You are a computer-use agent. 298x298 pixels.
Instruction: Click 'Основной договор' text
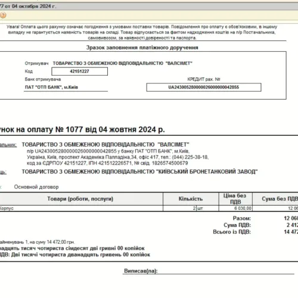[x=36, y=187]
